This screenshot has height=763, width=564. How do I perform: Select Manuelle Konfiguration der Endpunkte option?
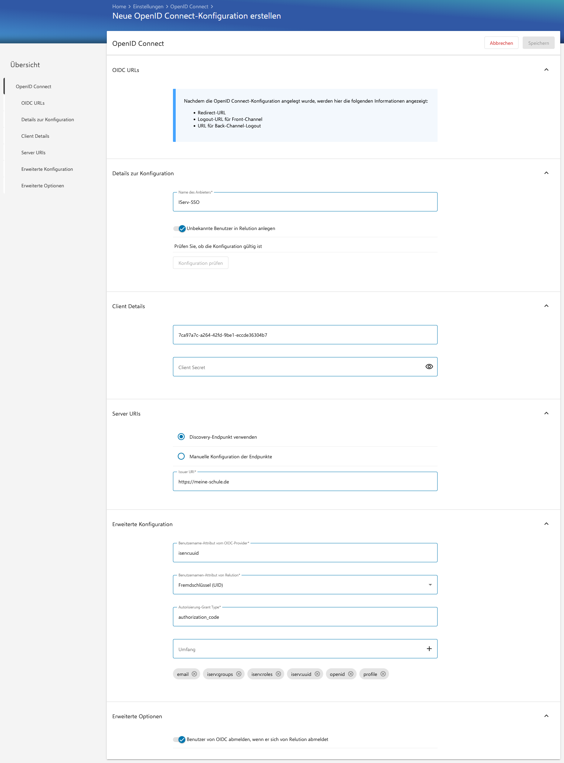coord(181,456)
